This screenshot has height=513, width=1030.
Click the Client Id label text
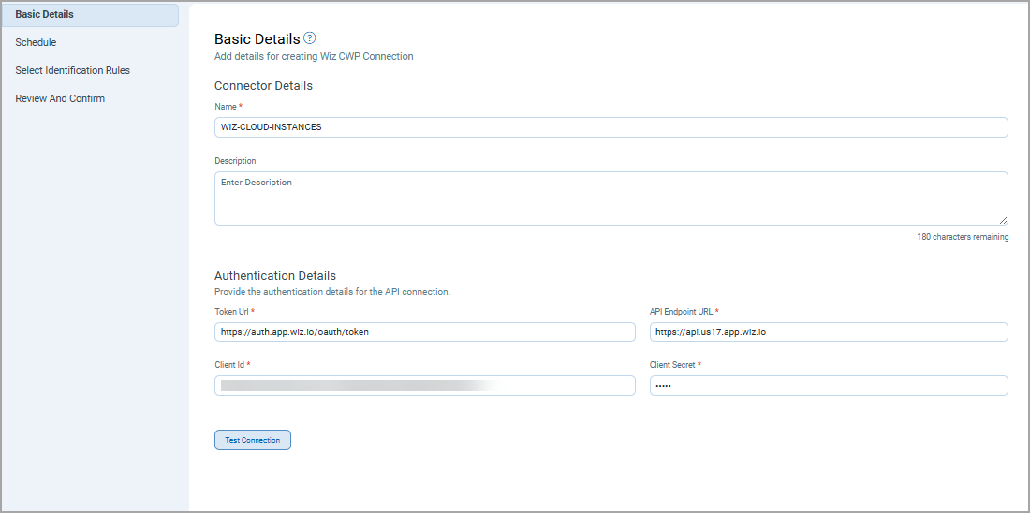[229, 364]
